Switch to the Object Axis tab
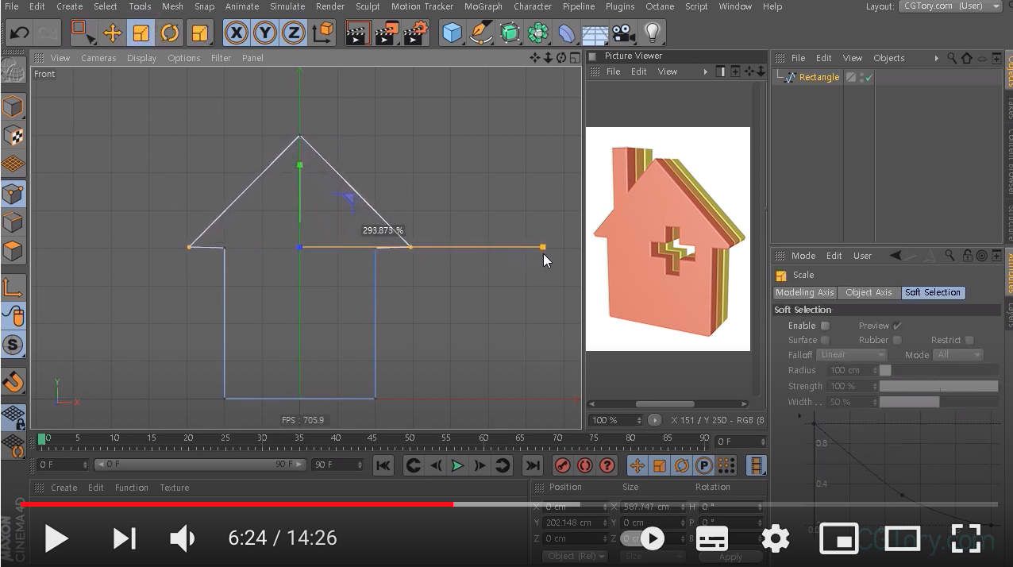The width and height of the screenshot is (1013, 567). pyautogui.click(x=869, y=292)
